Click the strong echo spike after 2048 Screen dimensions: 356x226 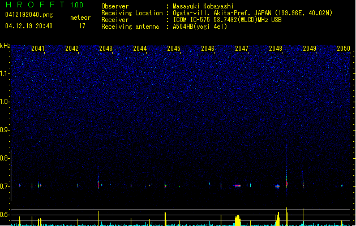click(287, 184)
